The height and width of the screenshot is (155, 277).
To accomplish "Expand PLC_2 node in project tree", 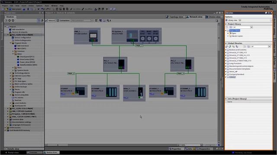I will 8,108.
